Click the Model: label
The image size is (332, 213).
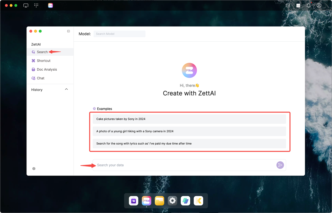[x=85, y=34]
